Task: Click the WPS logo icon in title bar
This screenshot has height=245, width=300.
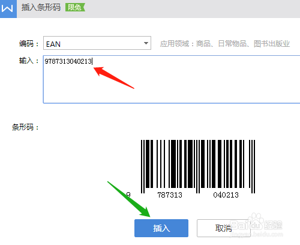Action: 8,9
